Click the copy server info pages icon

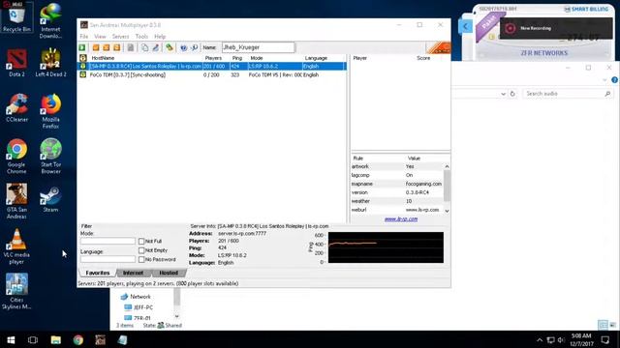(144, 47)
